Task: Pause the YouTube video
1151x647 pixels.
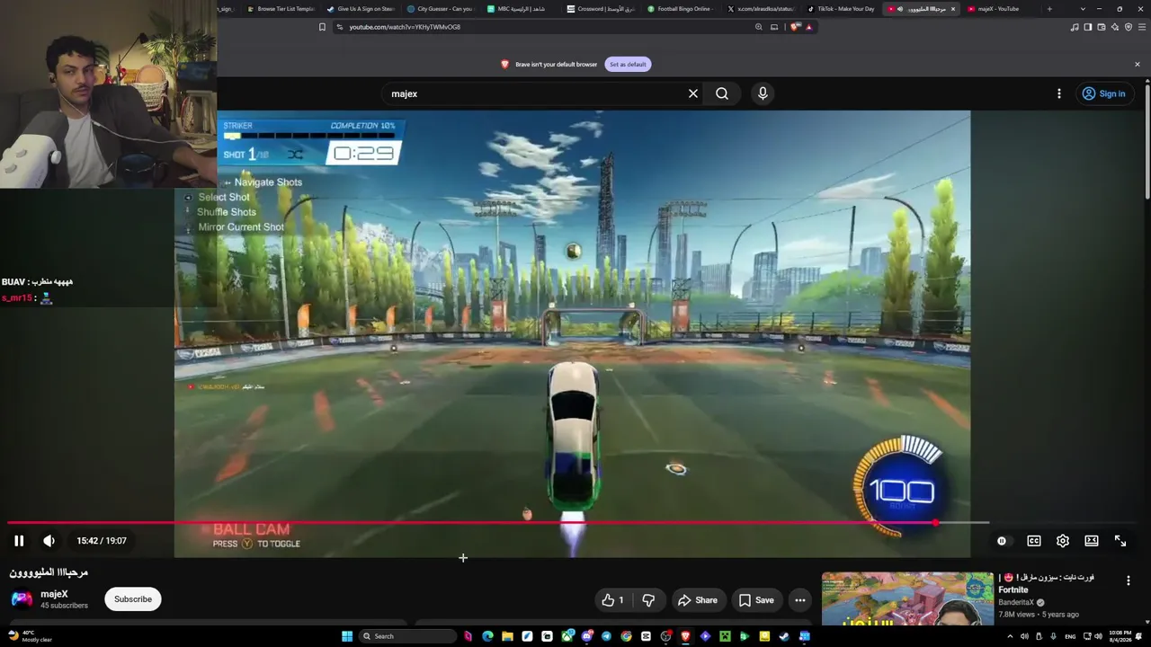Action: pyautogui.click(x=19, y=541)
